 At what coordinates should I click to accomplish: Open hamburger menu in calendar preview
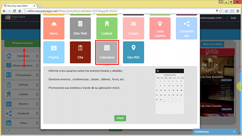coord(158,71)
